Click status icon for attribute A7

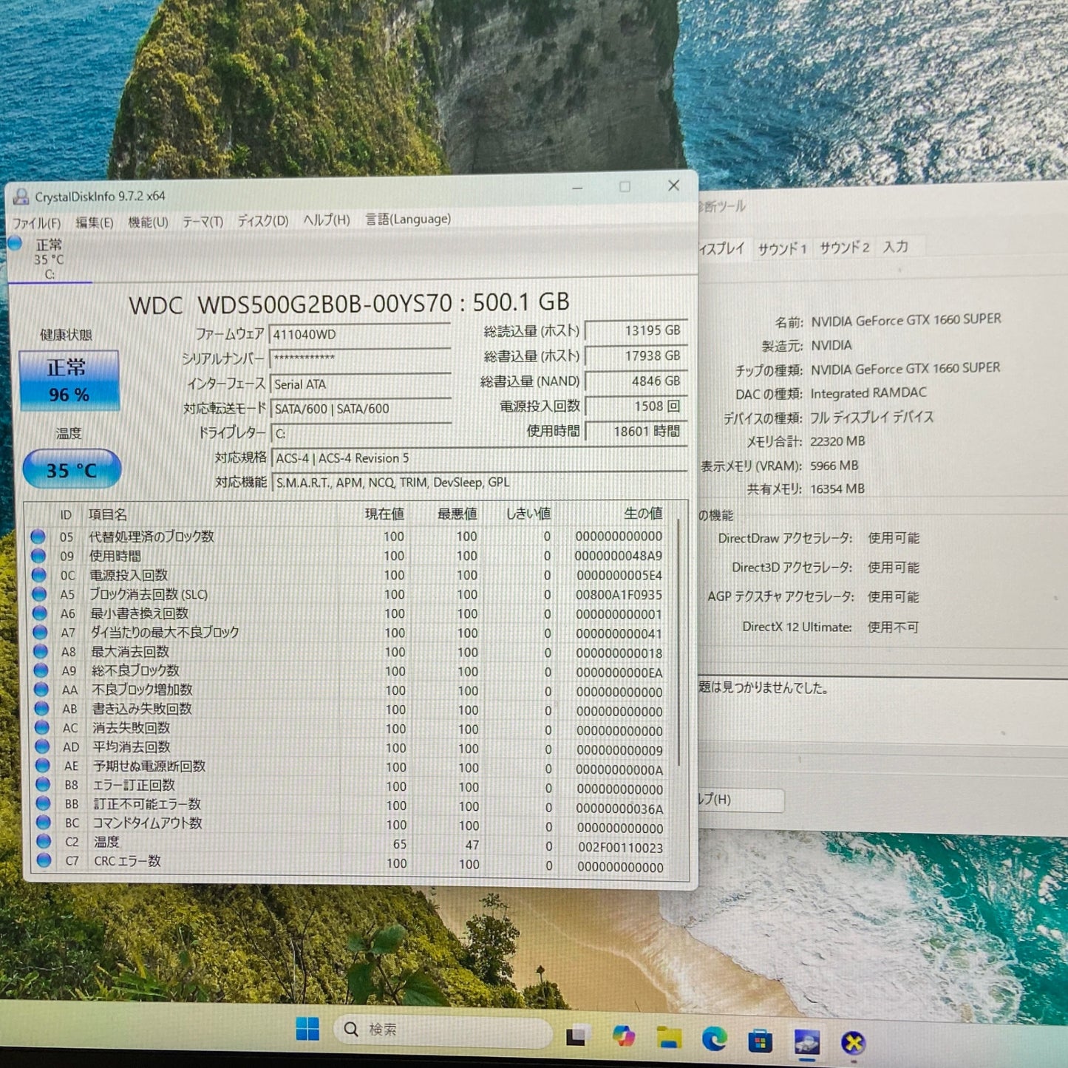pos(40,633)
